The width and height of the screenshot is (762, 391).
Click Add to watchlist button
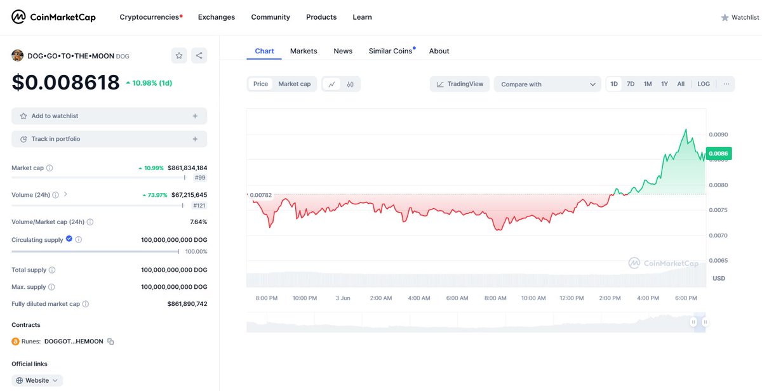click(109, 116)
